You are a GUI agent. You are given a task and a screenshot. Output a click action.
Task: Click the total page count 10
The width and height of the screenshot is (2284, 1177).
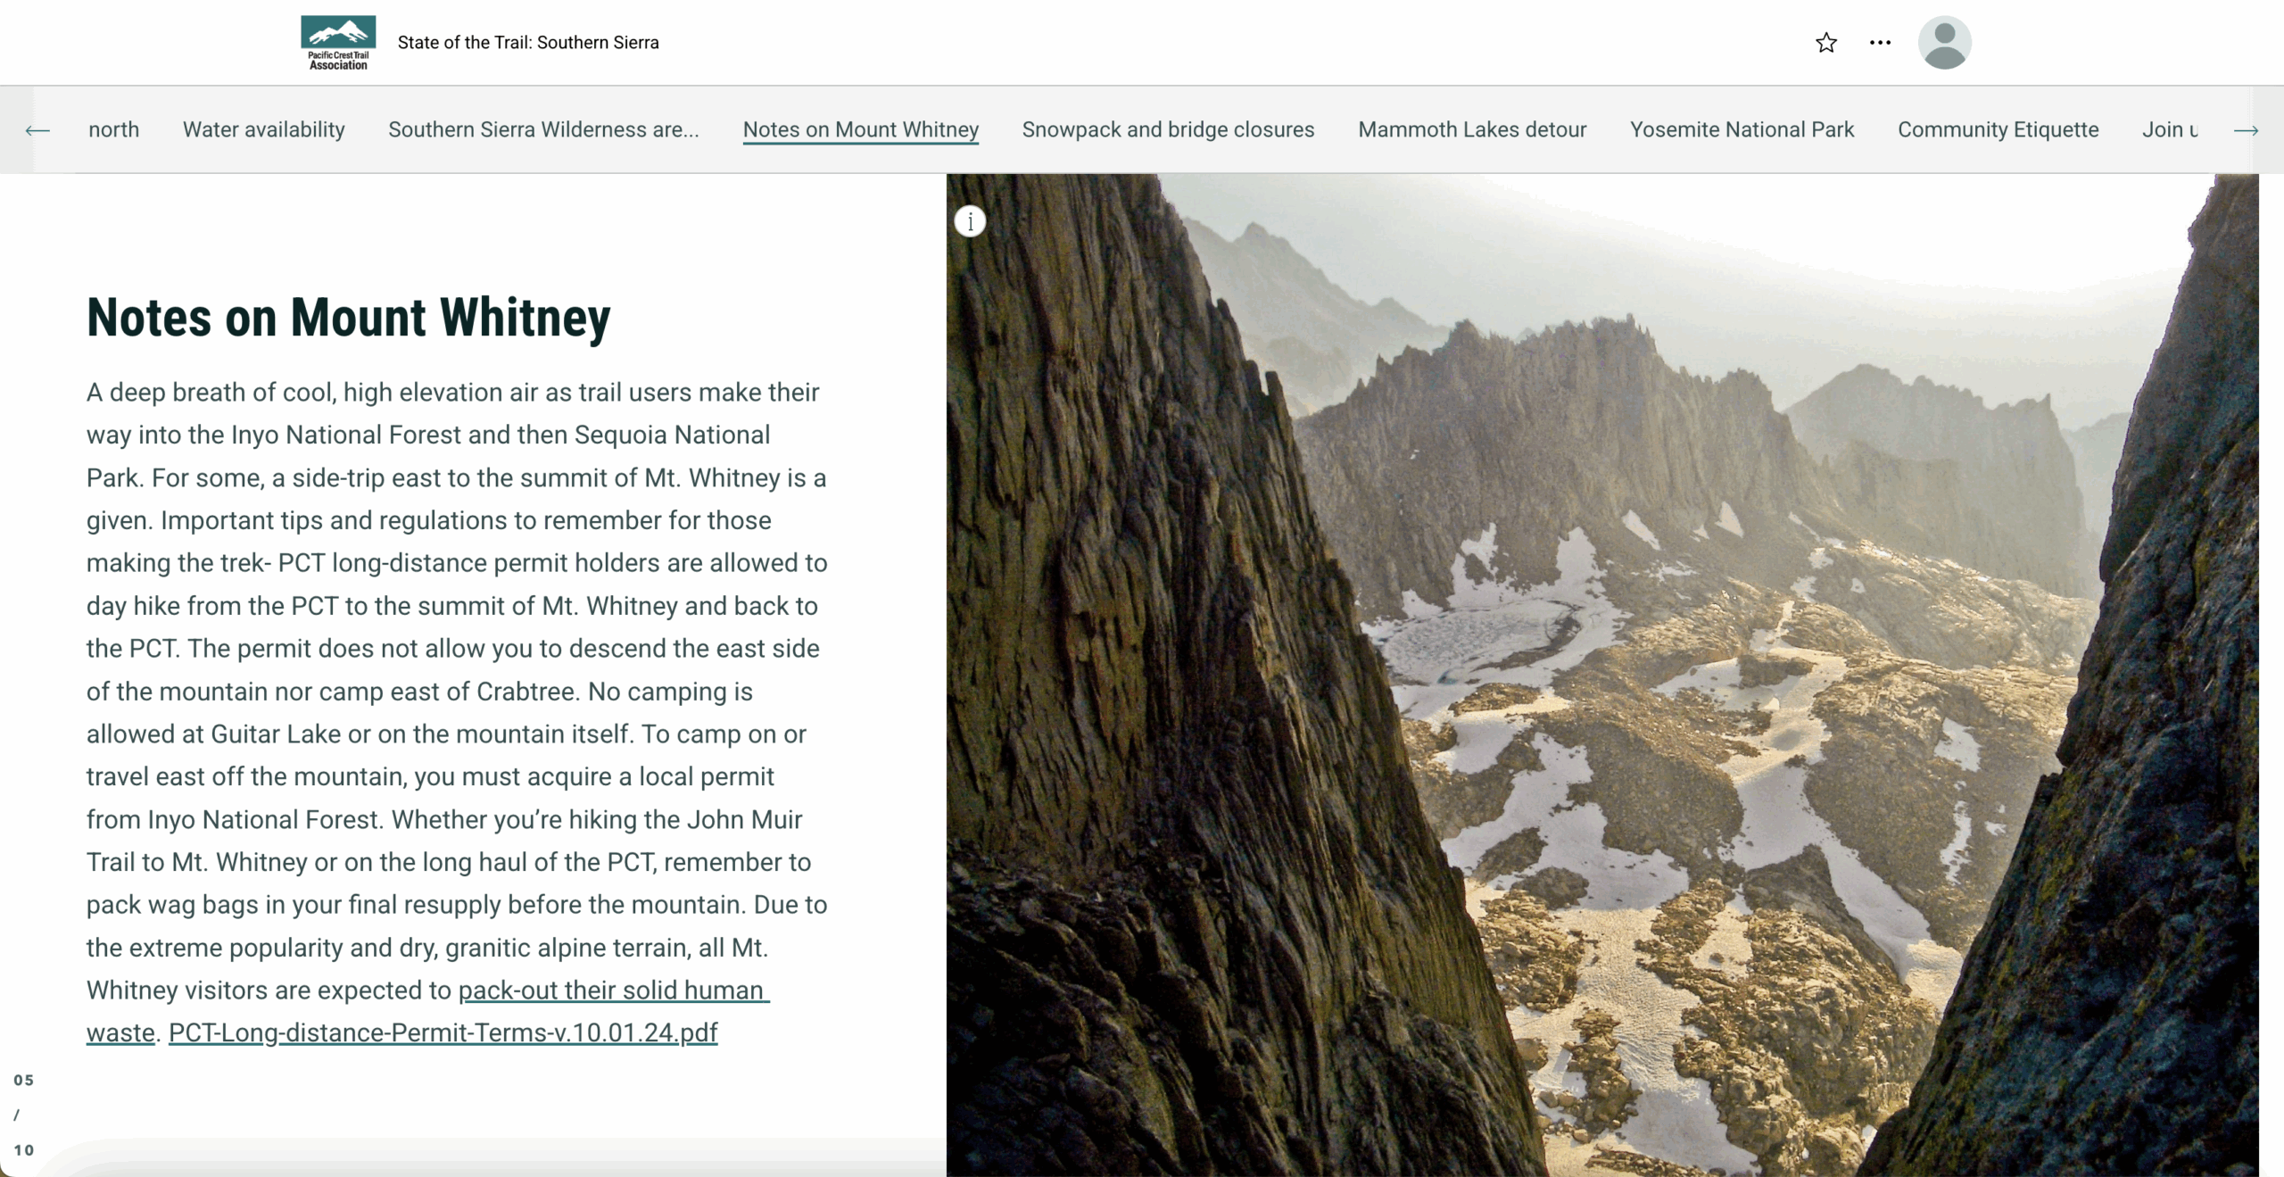(x=24, y=1150)
